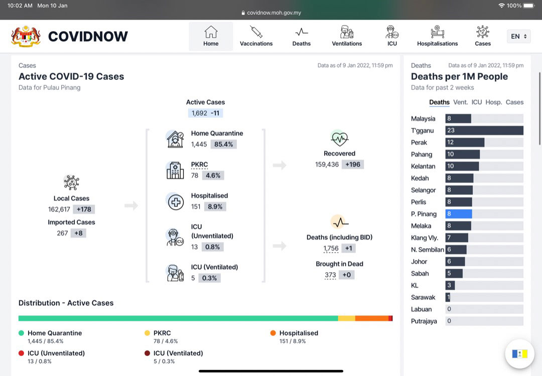Click the Penang flag floating button
The image size is (542, 376).
coord(519,354)
